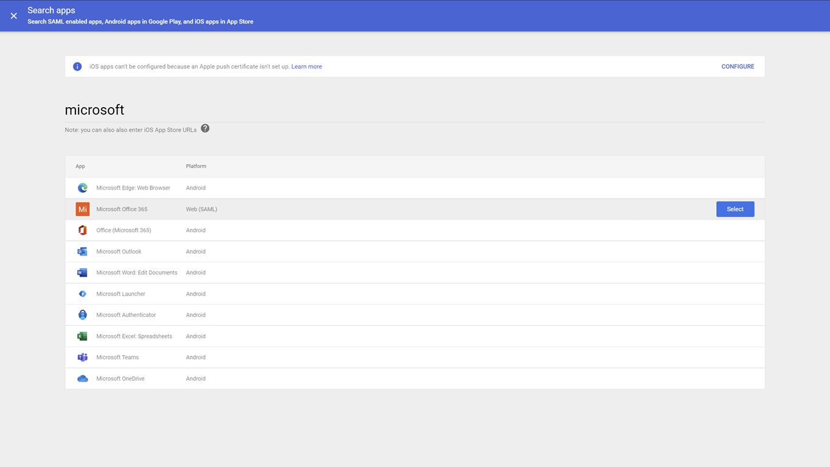Click the Platform column header
The width and height of the screenshot is (830, 467).
coord(196,166)
